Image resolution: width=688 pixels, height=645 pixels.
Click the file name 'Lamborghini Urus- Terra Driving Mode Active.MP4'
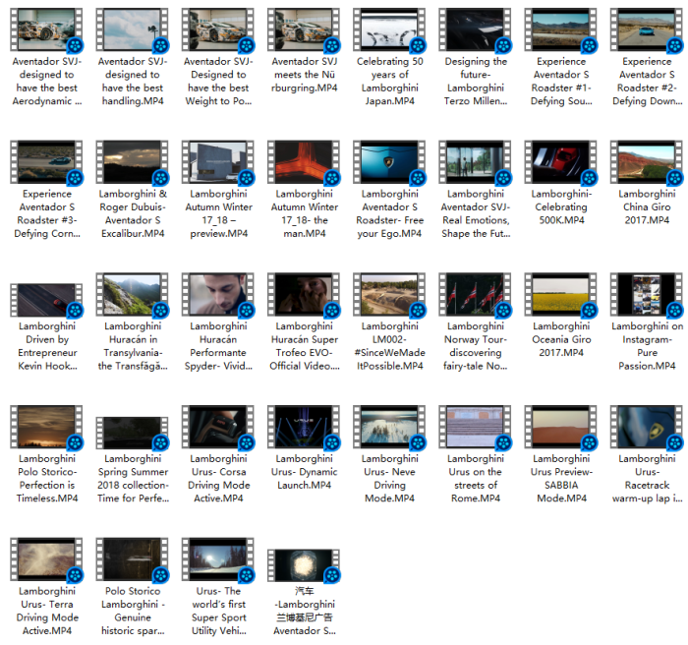pos(47,611)
